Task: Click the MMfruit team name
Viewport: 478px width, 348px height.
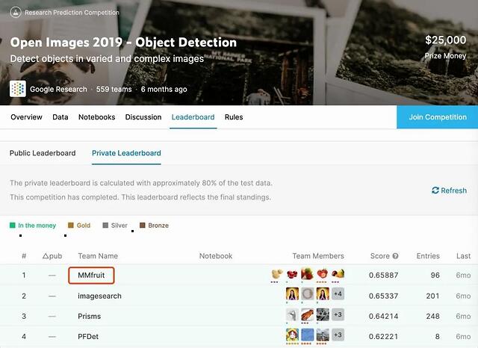Action: [x=91, y=275]
